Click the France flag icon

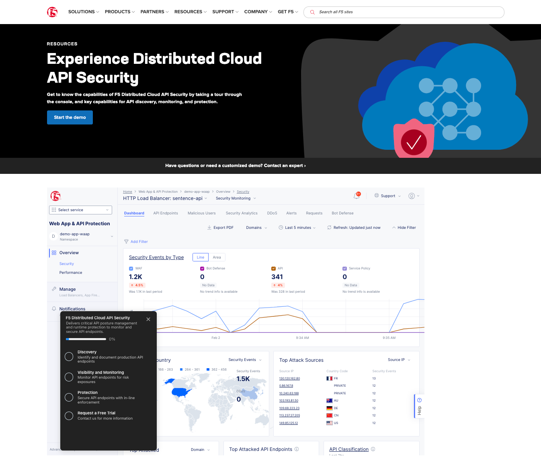pyautogui.click(x=329, y=378)
